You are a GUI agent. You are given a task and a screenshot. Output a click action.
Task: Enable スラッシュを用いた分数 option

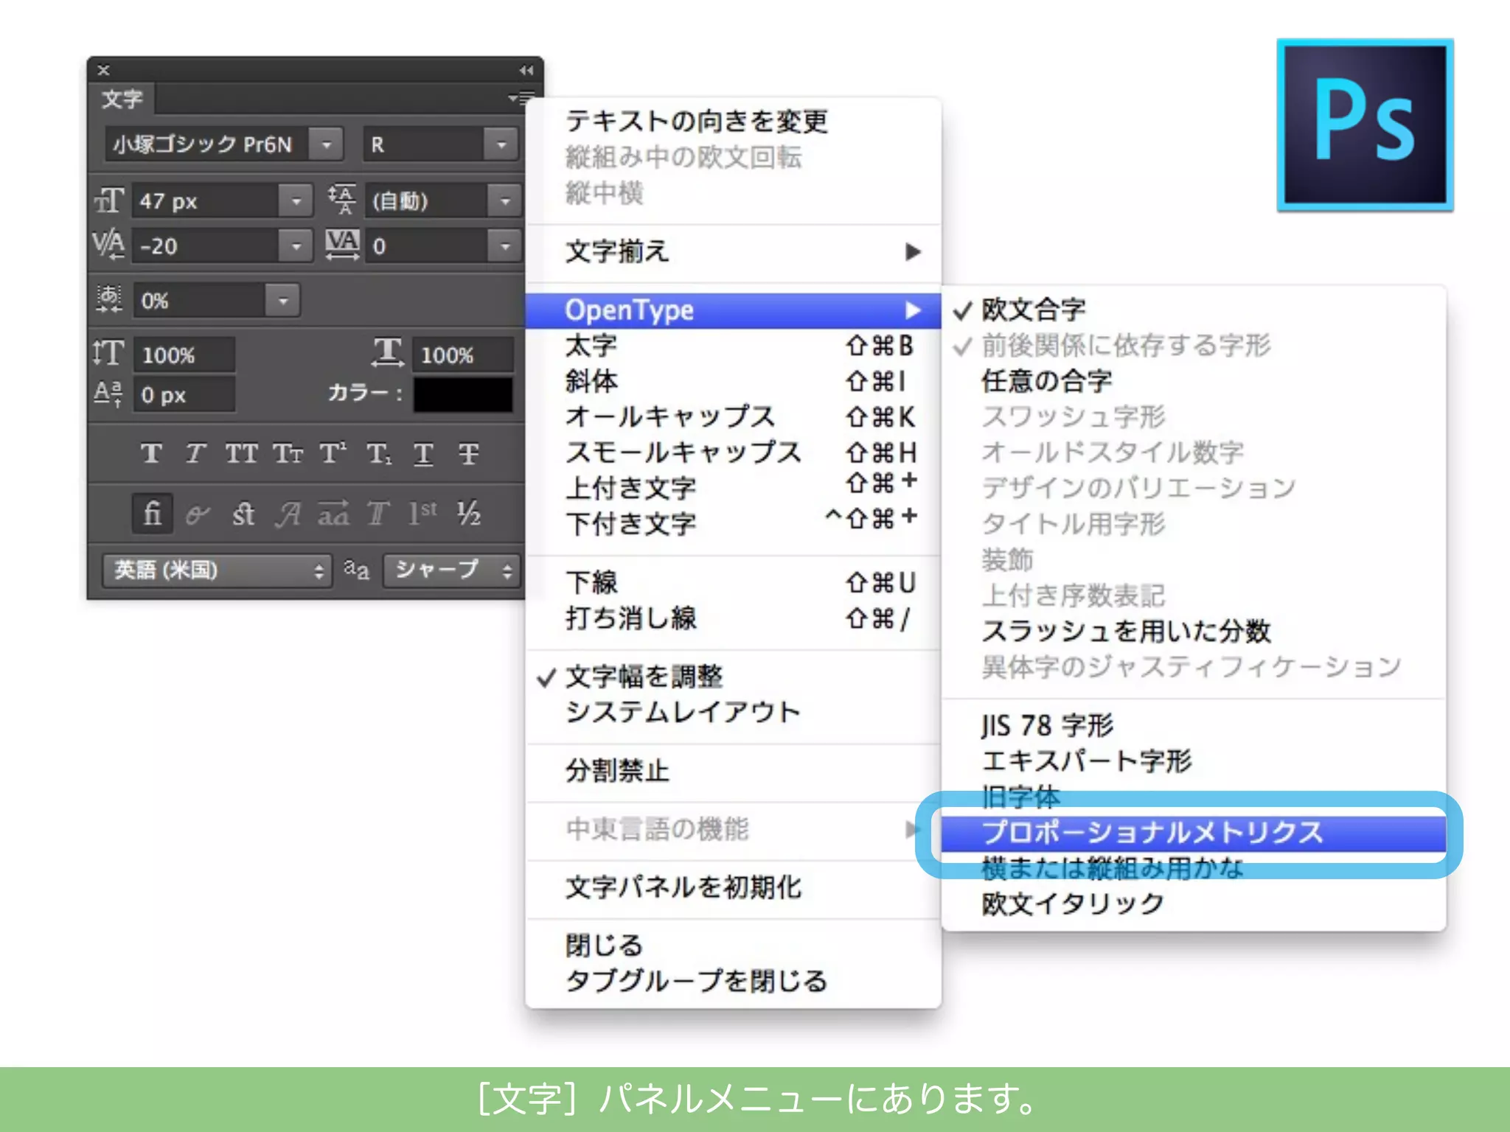point(1194,631)
